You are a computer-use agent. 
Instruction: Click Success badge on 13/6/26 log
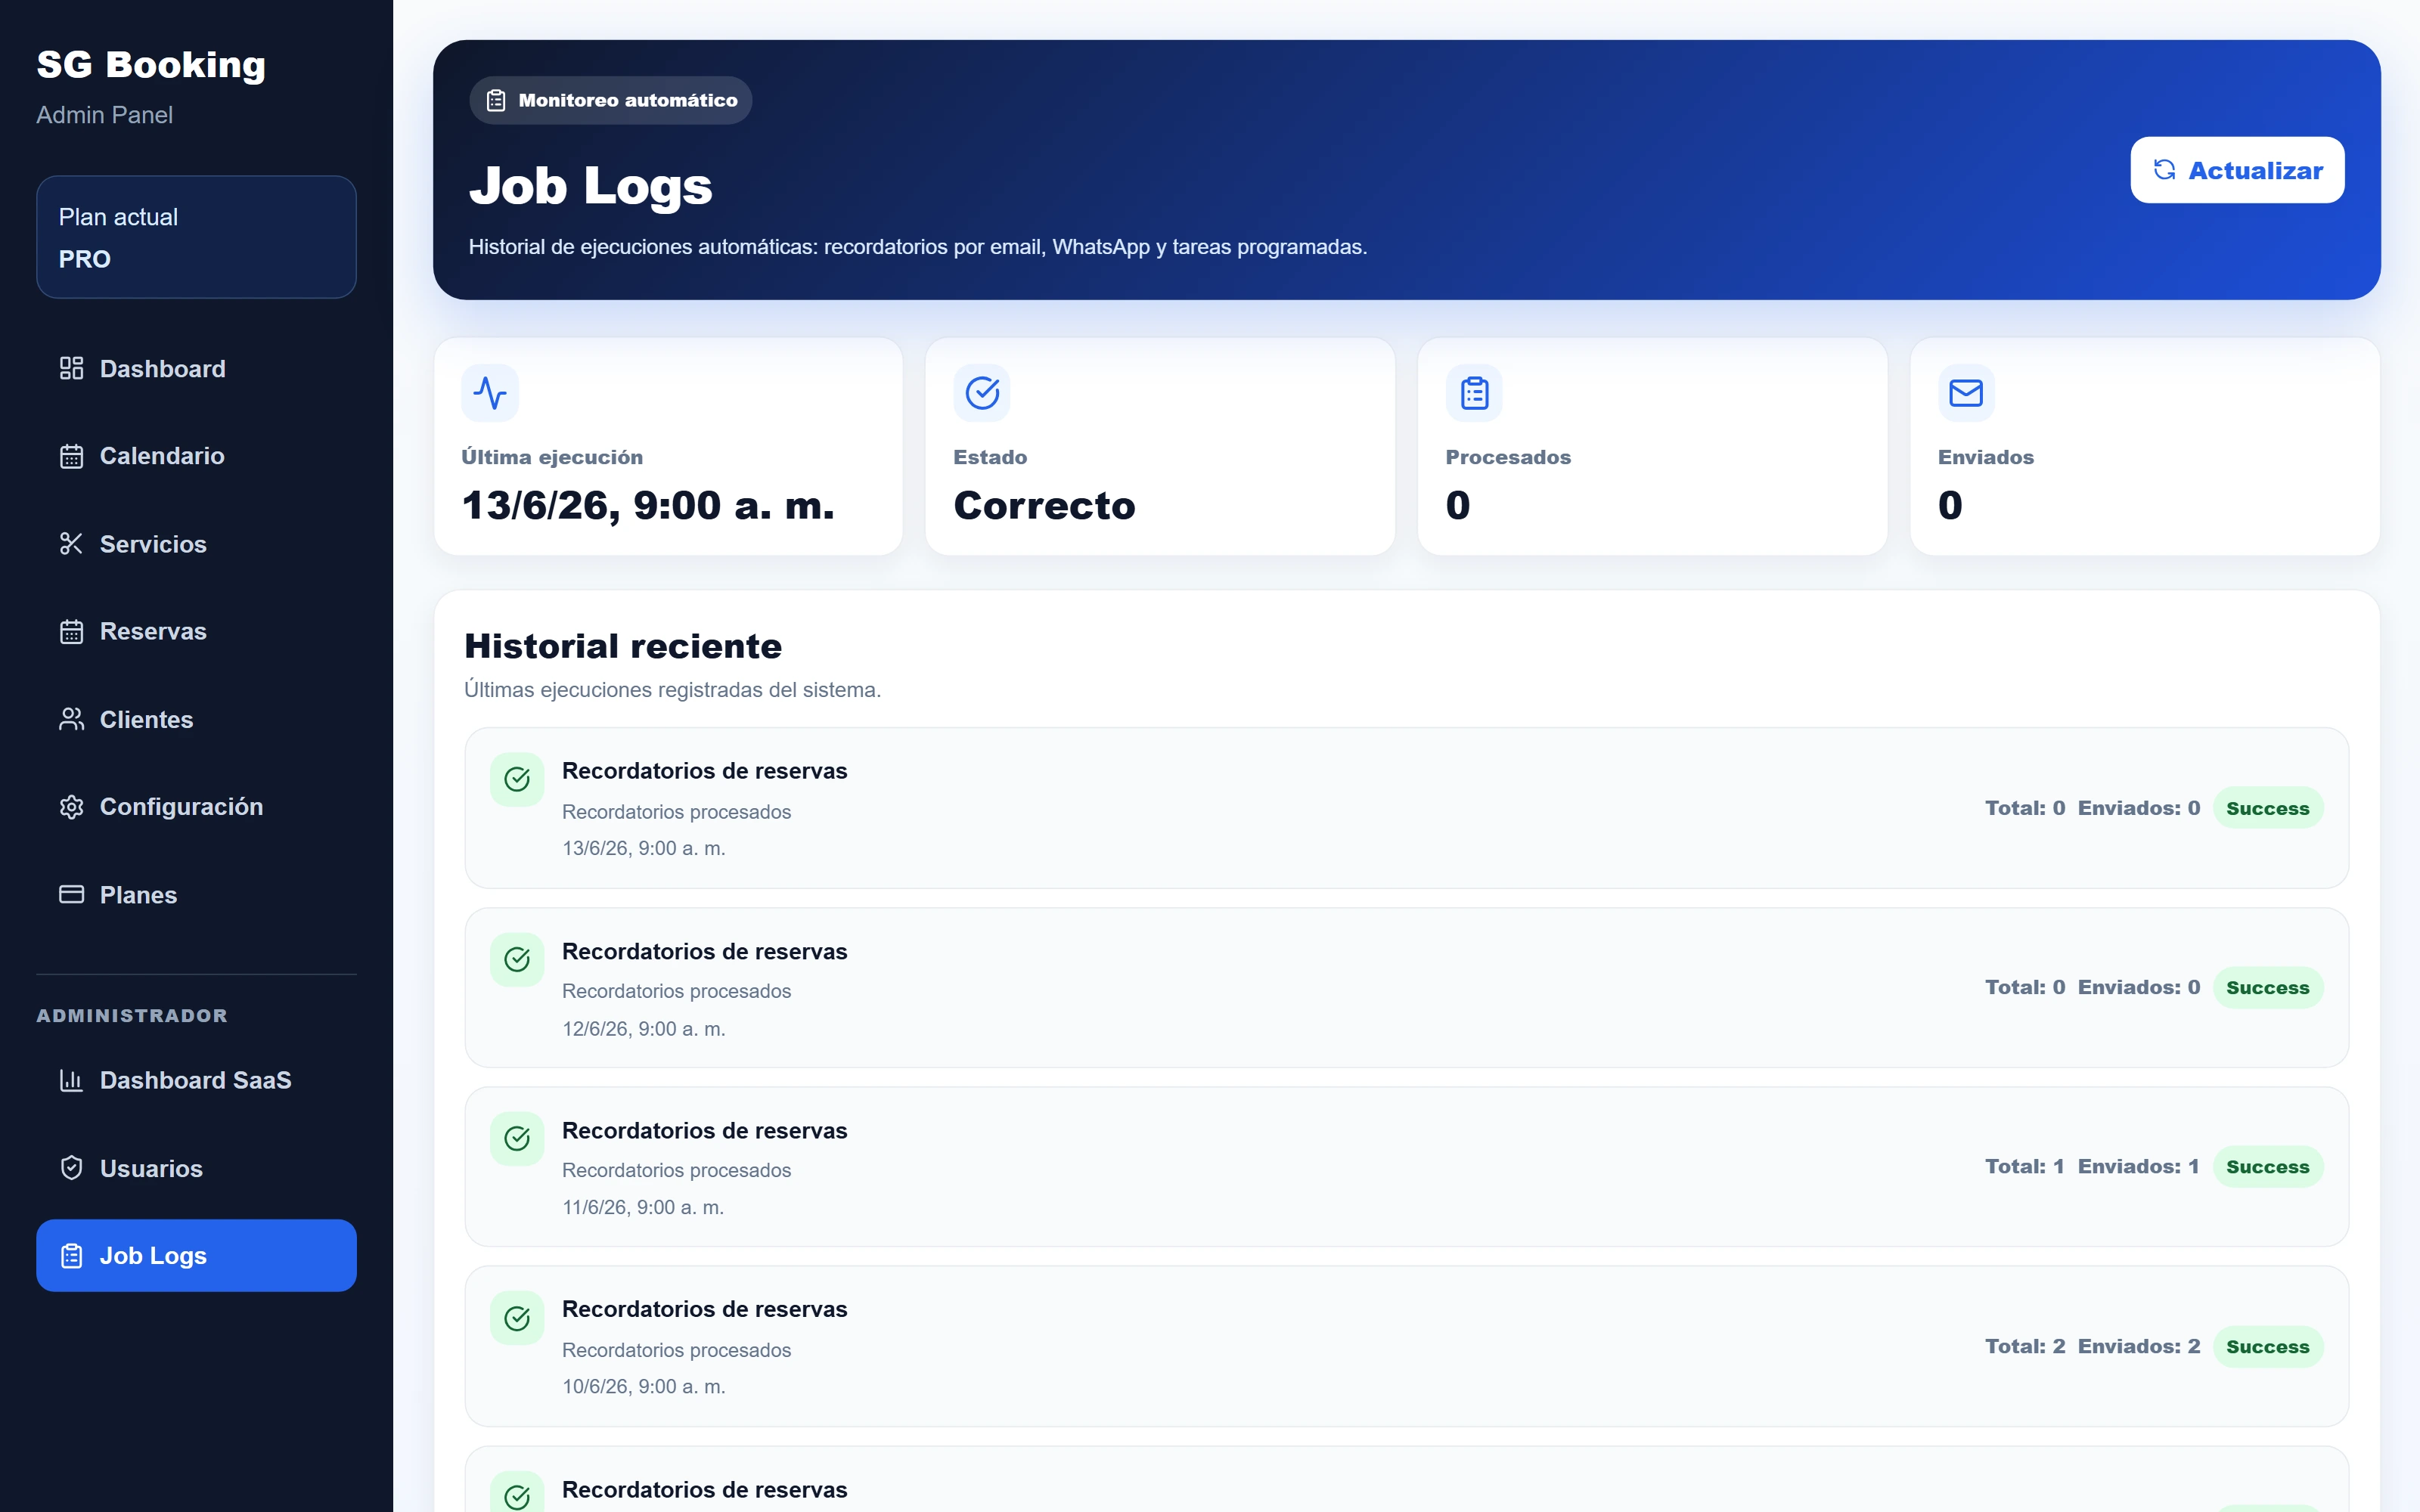point(2267,808)
